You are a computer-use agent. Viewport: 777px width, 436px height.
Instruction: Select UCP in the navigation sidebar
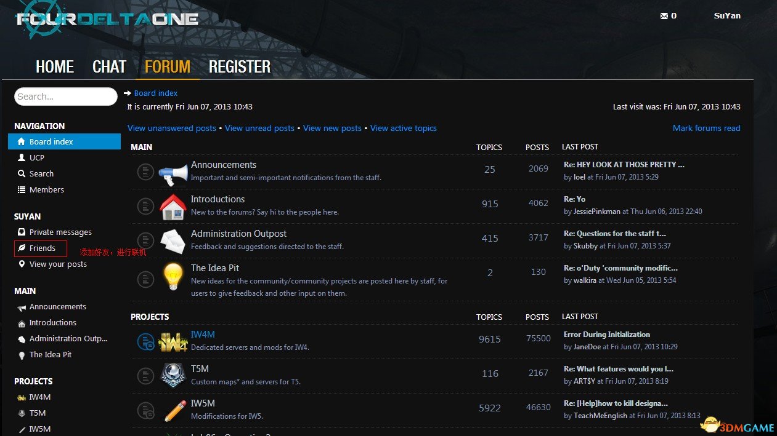click(x=37, y=158)
